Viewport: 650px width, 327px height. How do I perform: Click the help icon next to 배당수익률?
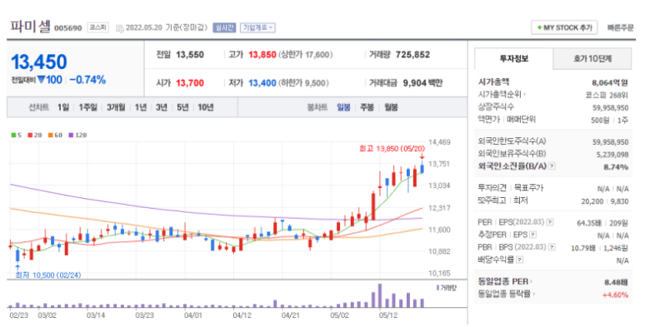point(519,260)
